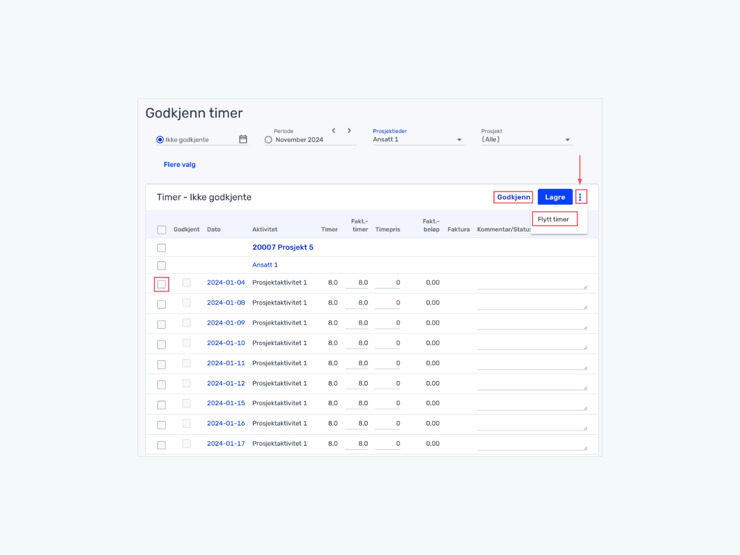The height and width of the screenshot is (555, 740).
Task: Tick the row checkbox for 2024-01-09
Action: [161, 324]
